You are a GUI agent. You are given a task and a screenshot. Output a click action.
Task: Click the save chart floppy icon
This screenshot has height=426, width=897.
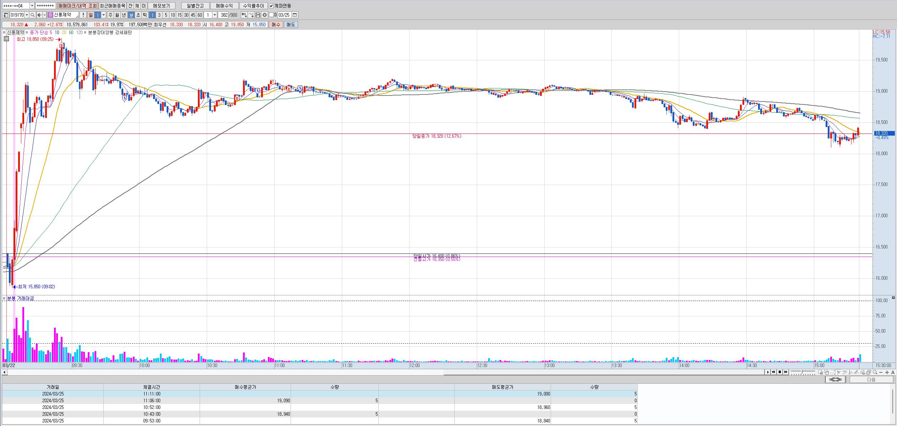tap(258, 15)
